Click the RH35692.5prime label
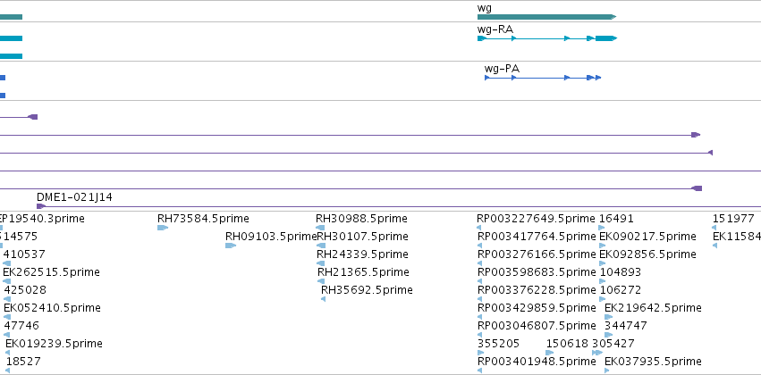 367,290
